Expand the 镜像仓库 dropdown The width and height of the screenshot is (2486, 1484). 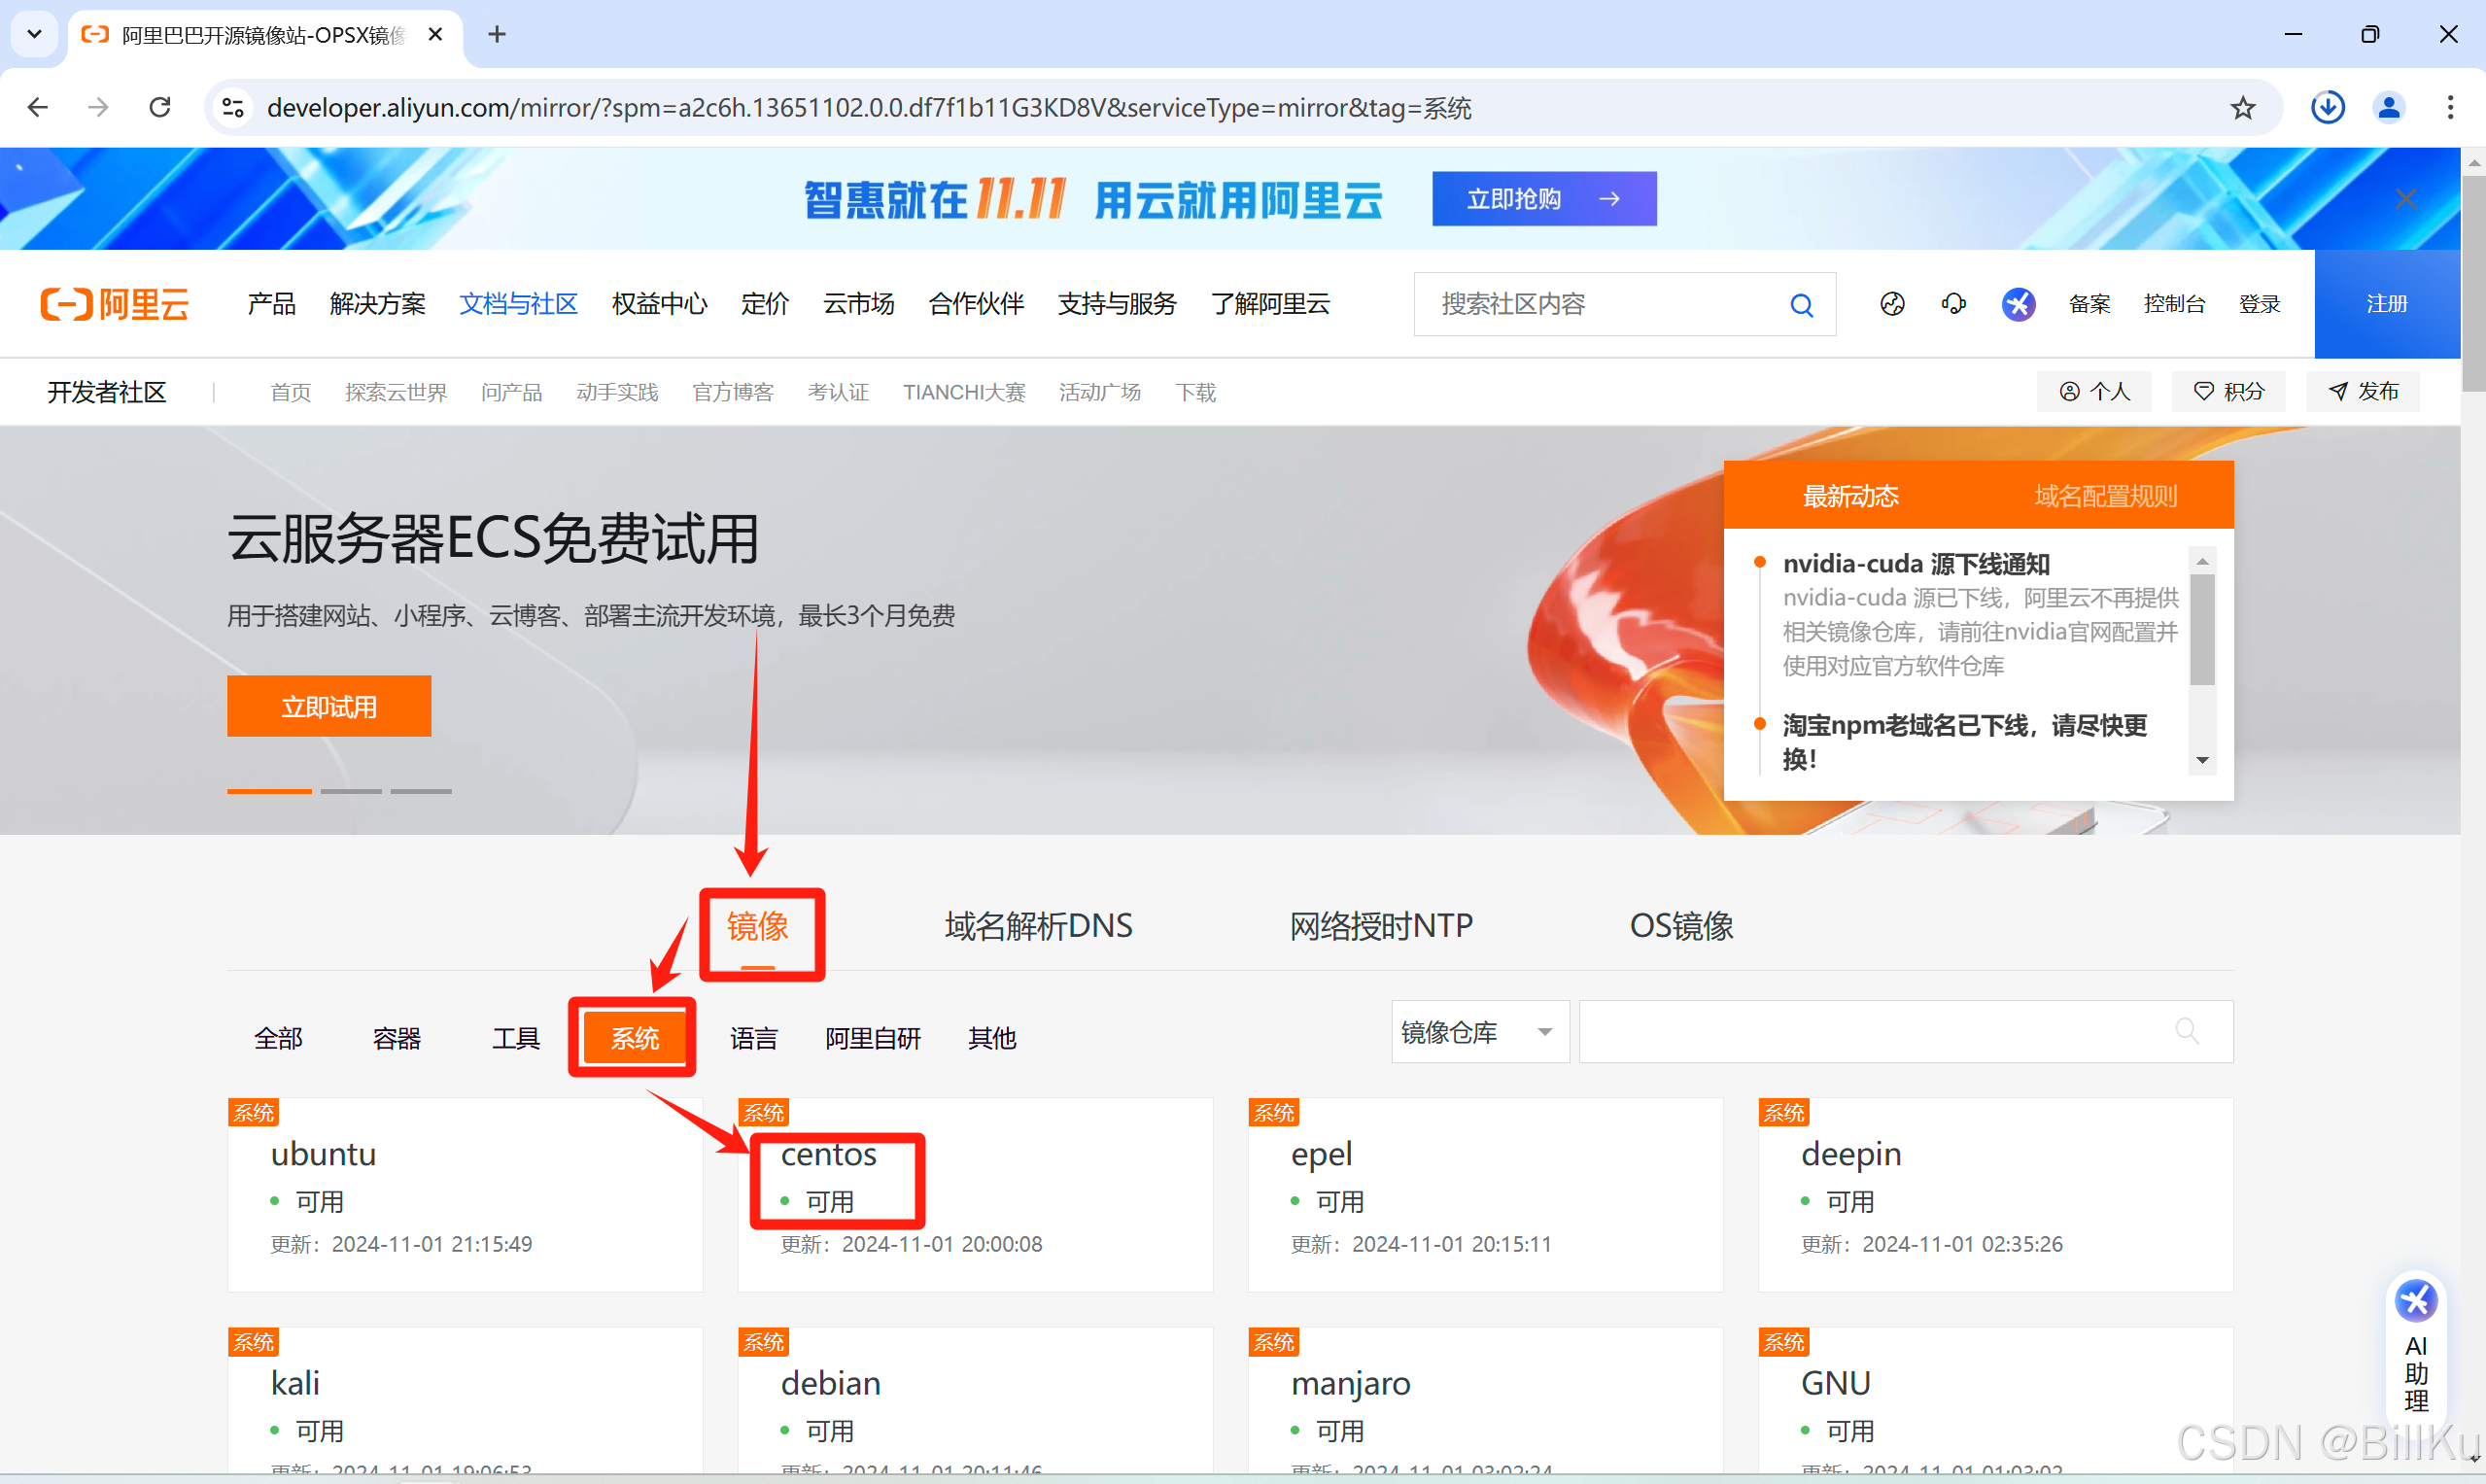coord(1480,1031)
